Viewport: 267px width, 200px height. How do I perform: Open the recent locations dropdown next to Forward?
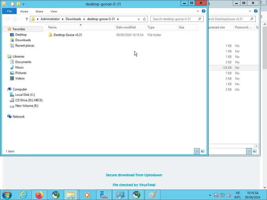[x=21, y=19]
